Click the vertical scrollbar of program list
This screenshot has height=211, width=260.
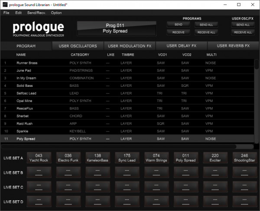257,101
